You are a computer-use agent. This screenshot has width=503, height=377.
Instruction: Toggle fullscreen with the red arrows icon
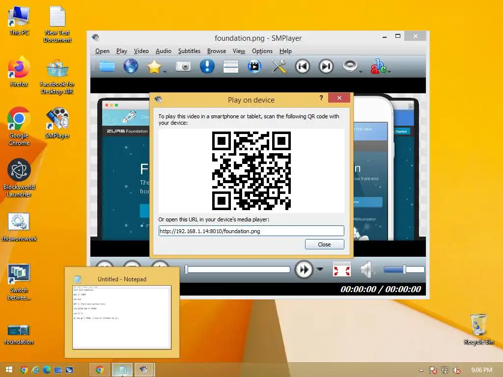342,269
